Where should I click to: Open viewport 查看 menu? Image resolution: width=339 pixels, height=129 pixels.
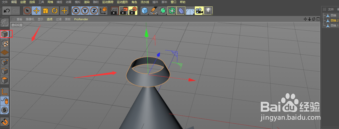pyautogui.click(x=19, y=19)
